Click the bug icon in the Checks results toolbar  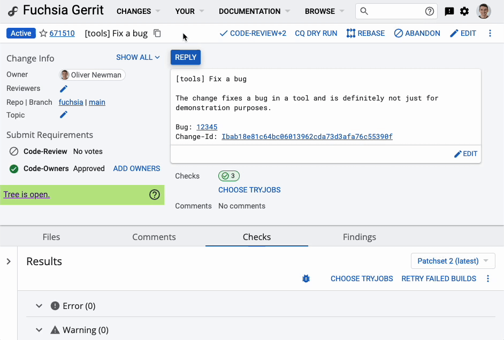(x=306, y=279)
